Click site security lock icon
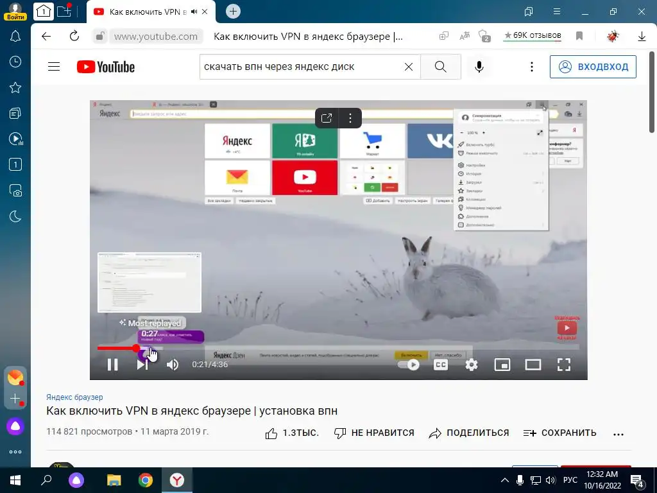 tap(99, 37)
